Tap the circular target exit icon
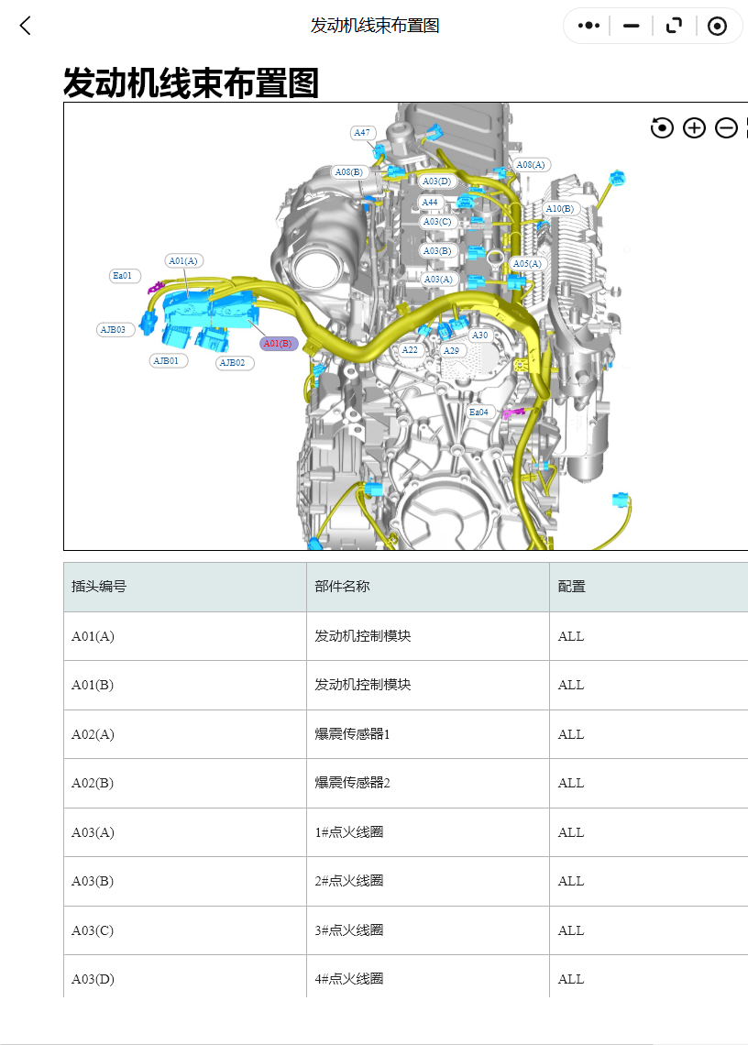The height and width of the screenshot is (1045, 748). (x=717, y=26)
